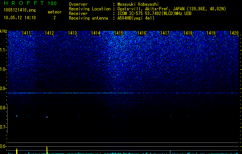Click the meteor echo spot before 1411
This screenshot has width=242, height=154.
(17, 116)
